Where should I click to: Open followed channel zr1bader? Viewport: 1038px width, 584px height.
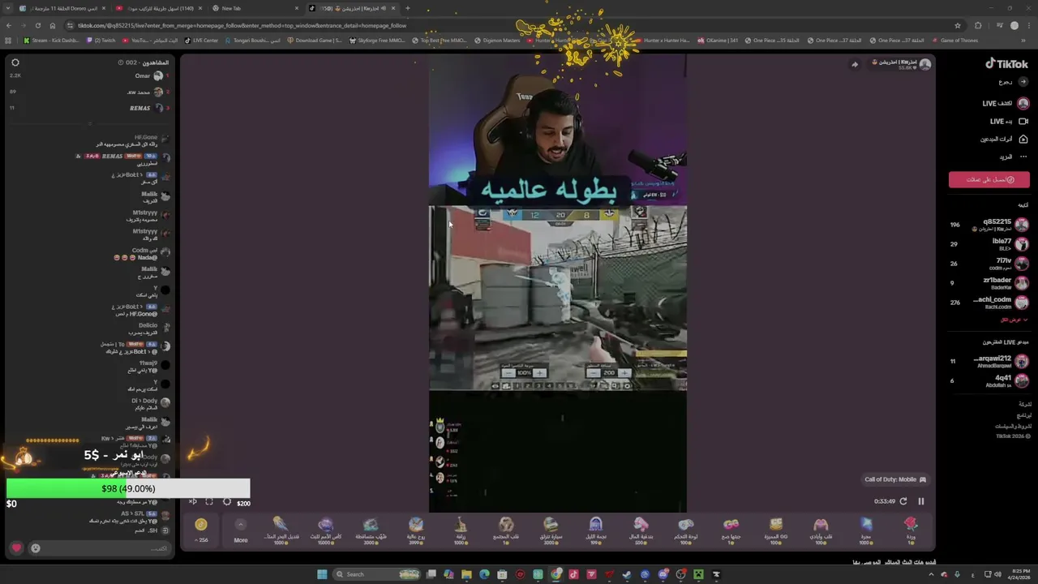pos(989,283)
